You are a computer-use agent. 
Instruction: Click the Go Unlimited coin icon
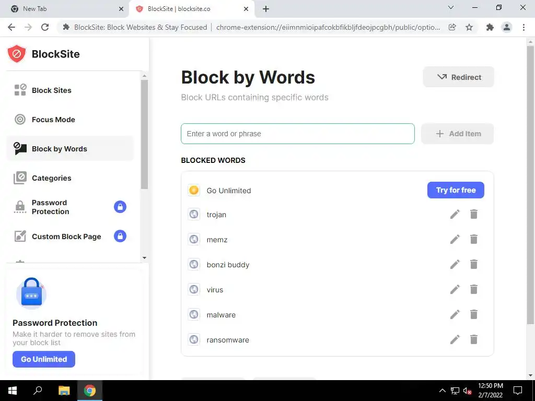194,190
